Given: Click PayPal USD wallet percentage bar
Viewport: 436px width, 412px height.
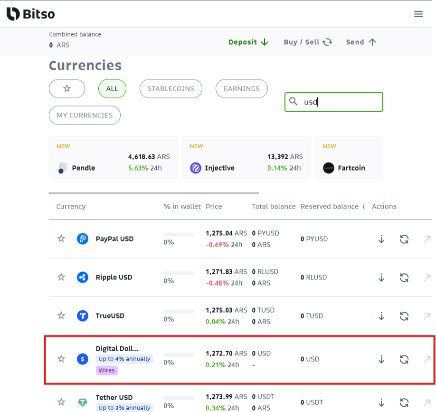Looking at the screenshot, I should click(179, 235).
